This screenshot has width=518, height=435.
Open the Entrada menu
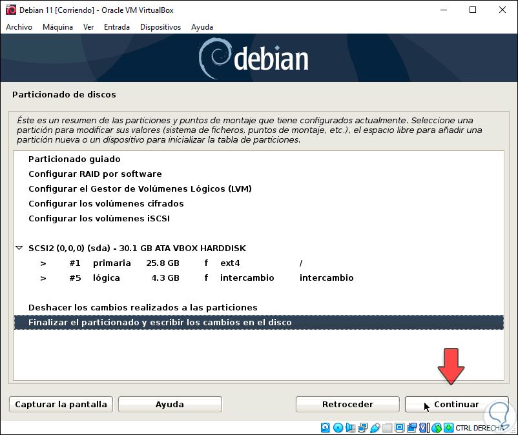117,27
